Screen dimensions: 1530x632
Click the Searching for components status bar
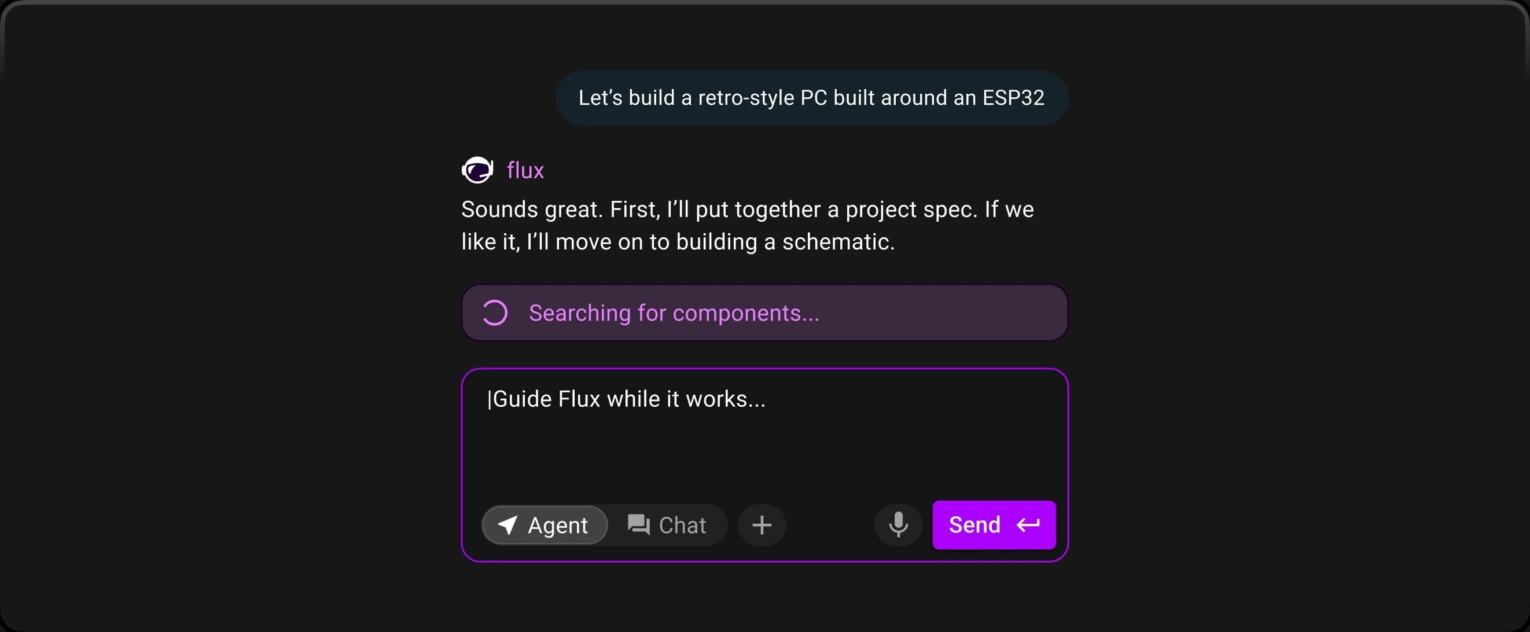pyautogui.click(x=765, y=313)
